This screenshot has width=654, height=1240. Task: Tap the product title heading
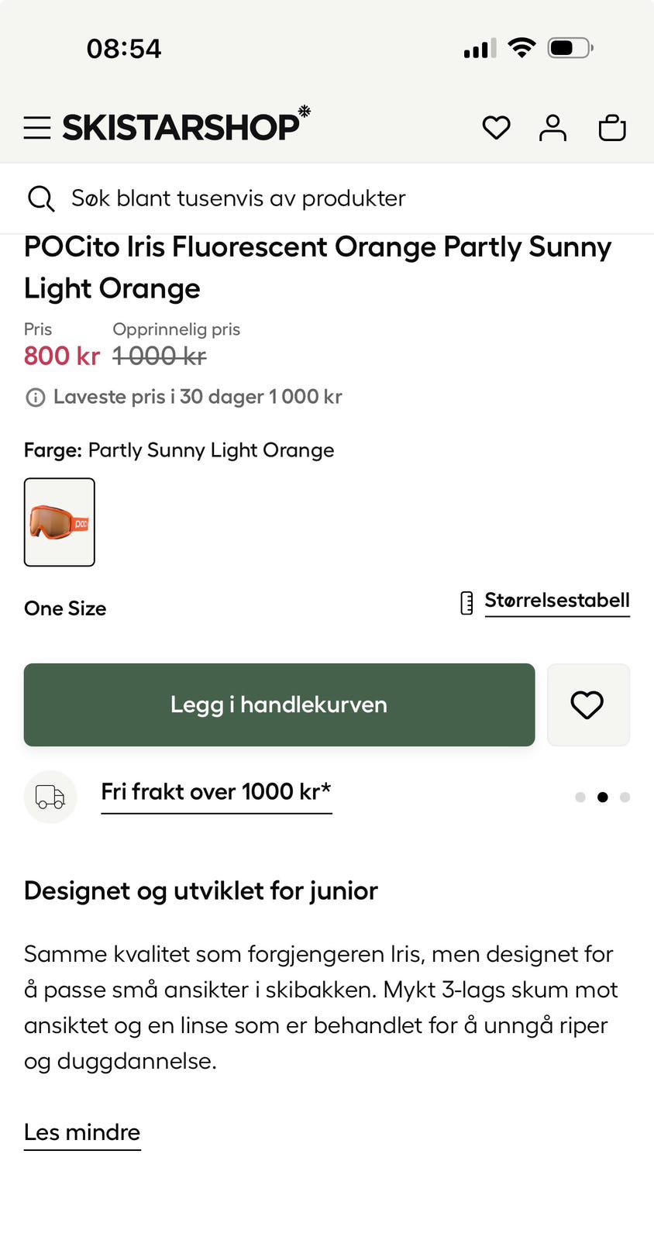click(318, 267)
